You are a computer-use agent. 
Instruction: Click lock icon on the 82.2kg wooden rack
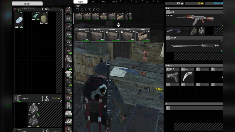(x=137, y=32)
